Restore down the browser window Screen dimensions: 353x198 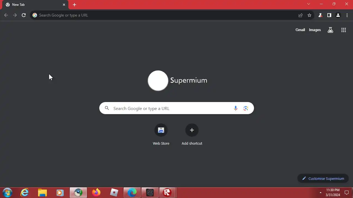click(x=334, y=4)
